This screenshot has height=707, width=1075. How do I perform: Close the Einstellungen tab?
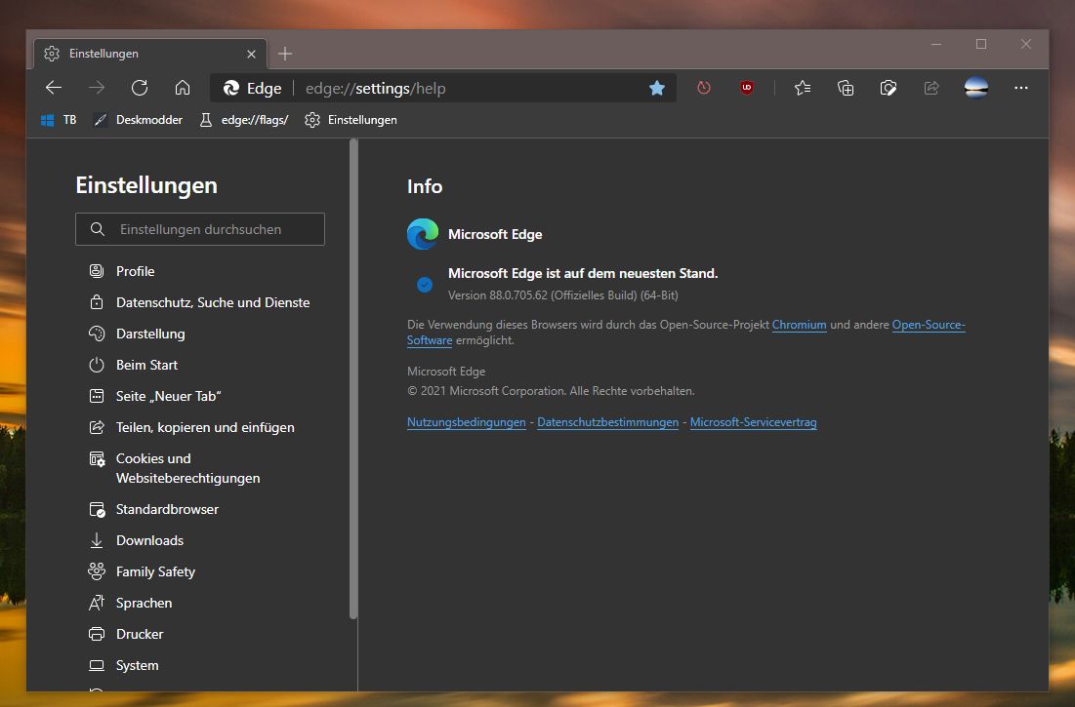point(251,54)
